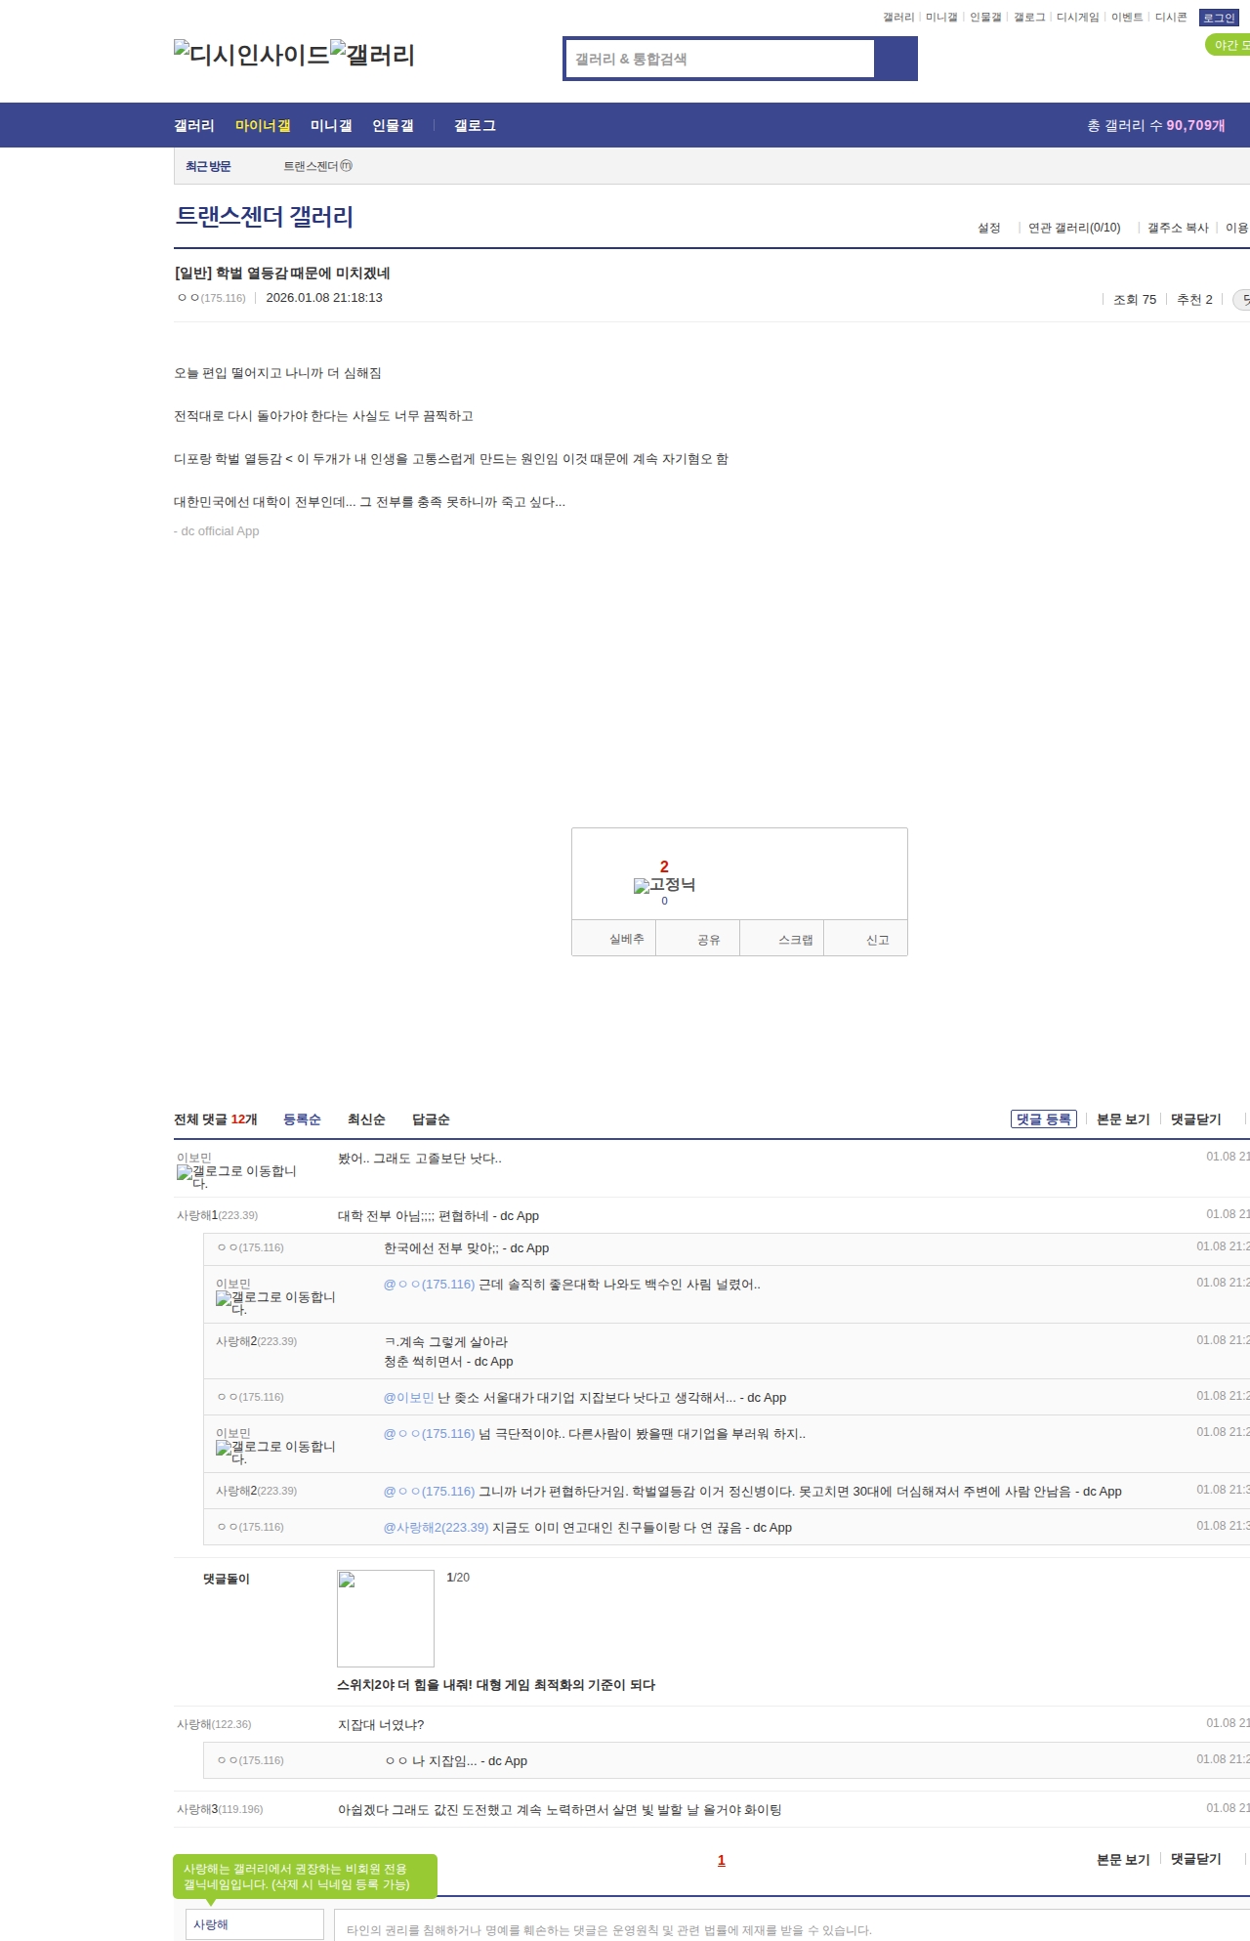Open the 설정 gallery menu

[x=989, y=228]
